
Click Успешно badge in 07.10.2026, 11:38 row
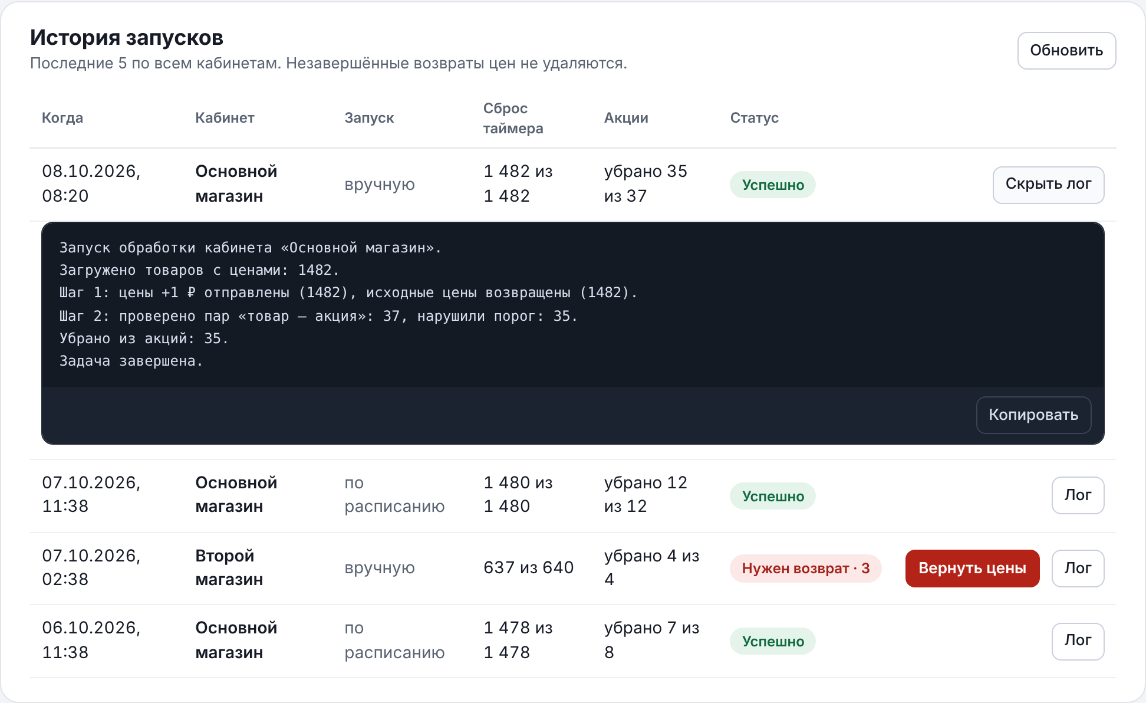773,496
